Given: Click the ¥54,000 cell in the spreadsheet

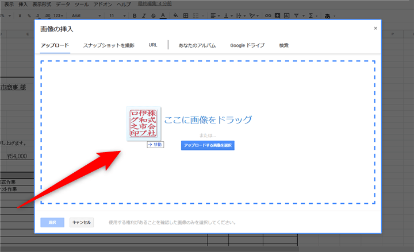Looking at the screenshot, I should pyautogui.click(x=17, y=156).
